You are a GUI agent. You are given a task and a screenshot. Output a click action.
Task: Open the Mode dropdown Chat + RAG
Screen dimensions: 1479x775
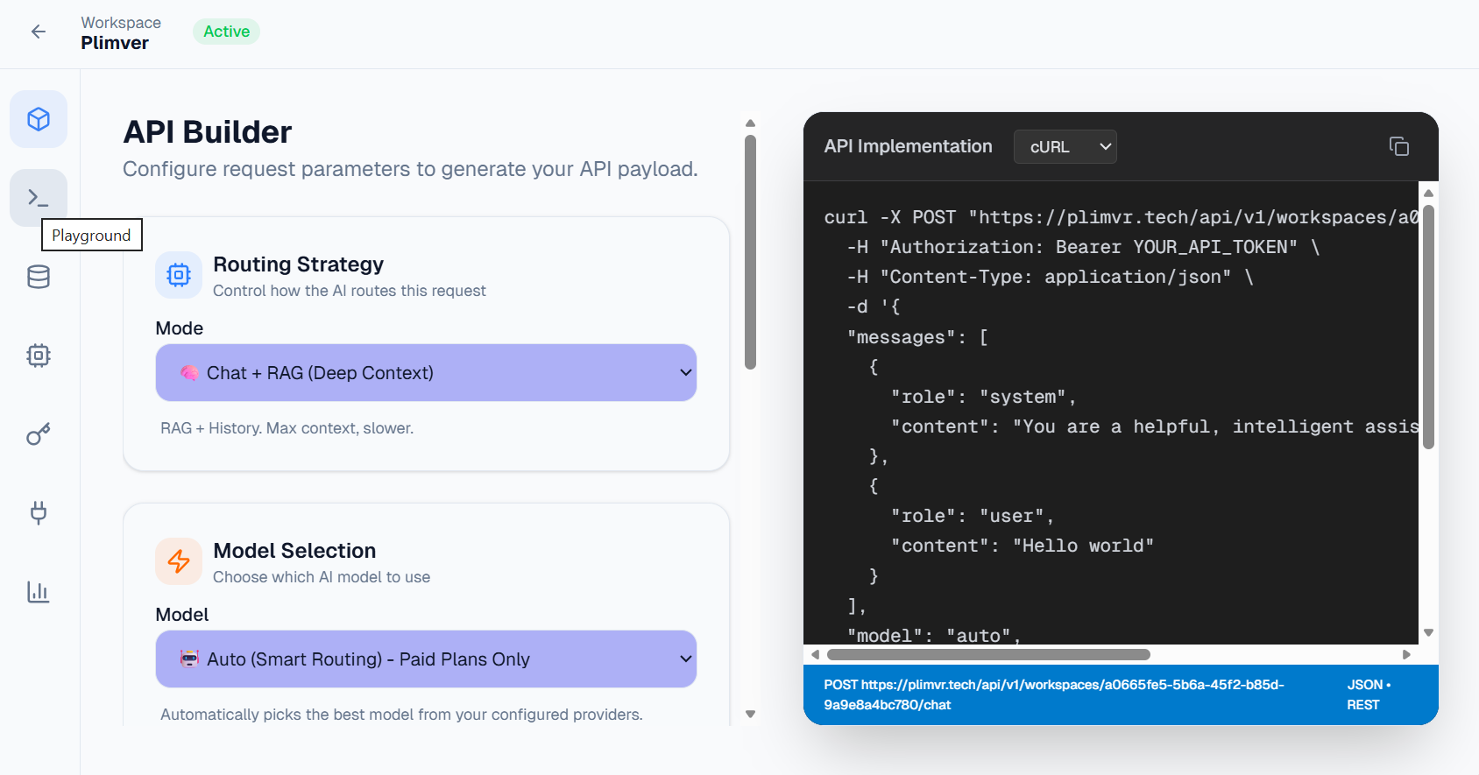tap(426, 373)
